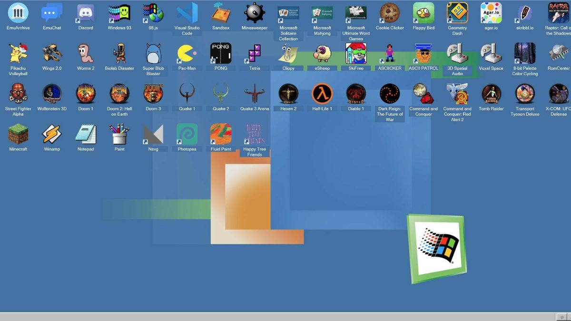The height and width of the screenshot is (321, 571).
Task: Select the Nsvg shortcut
Action: (153, 134)
